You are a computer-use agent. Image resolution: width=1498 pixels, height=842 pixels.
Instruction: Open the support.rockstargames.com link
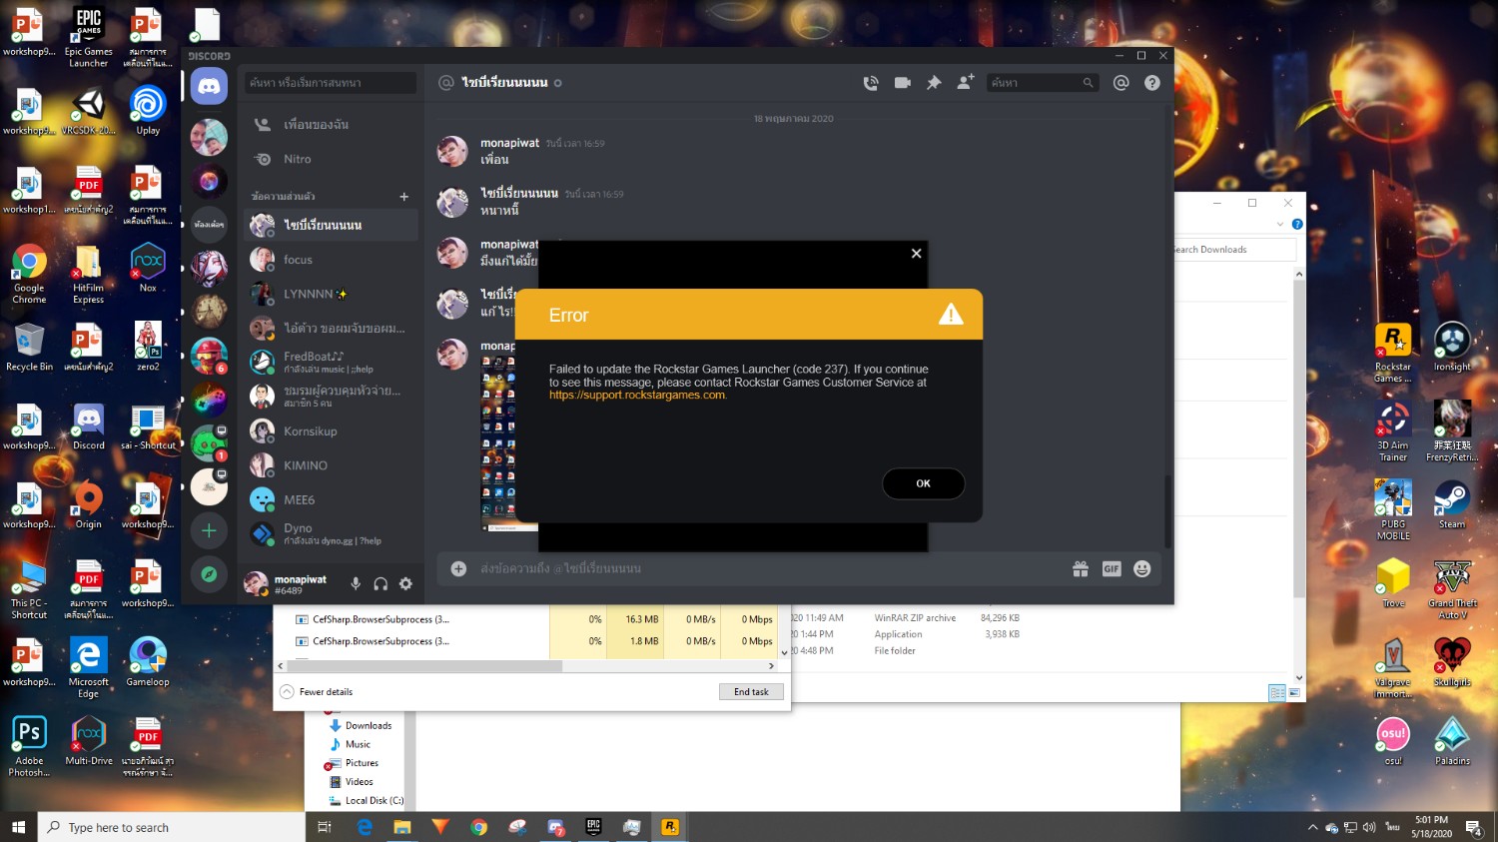[x=637, y=396]
